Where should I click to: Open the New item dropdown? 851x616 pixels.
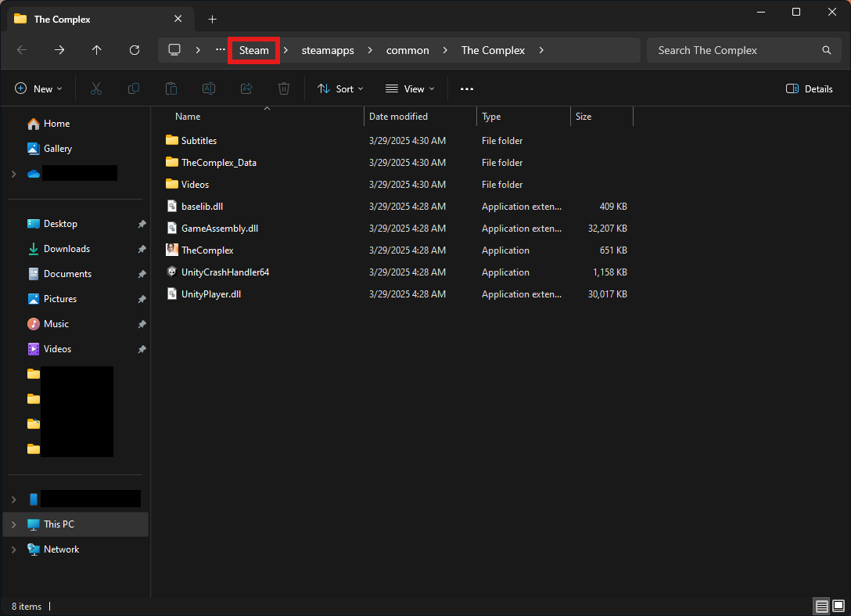pyautogui.click(x=38, y=88)
